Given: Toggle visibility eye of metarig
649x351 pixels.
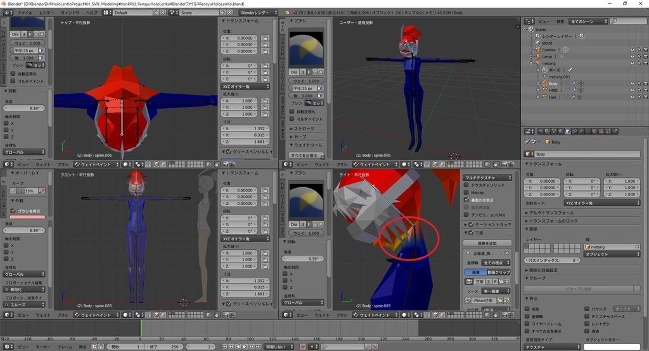Looking at the screenshot, I should (x=633, y=63).
